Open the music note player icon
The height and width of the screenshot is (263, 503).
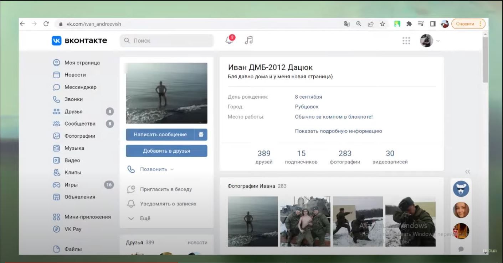(249, 40)
